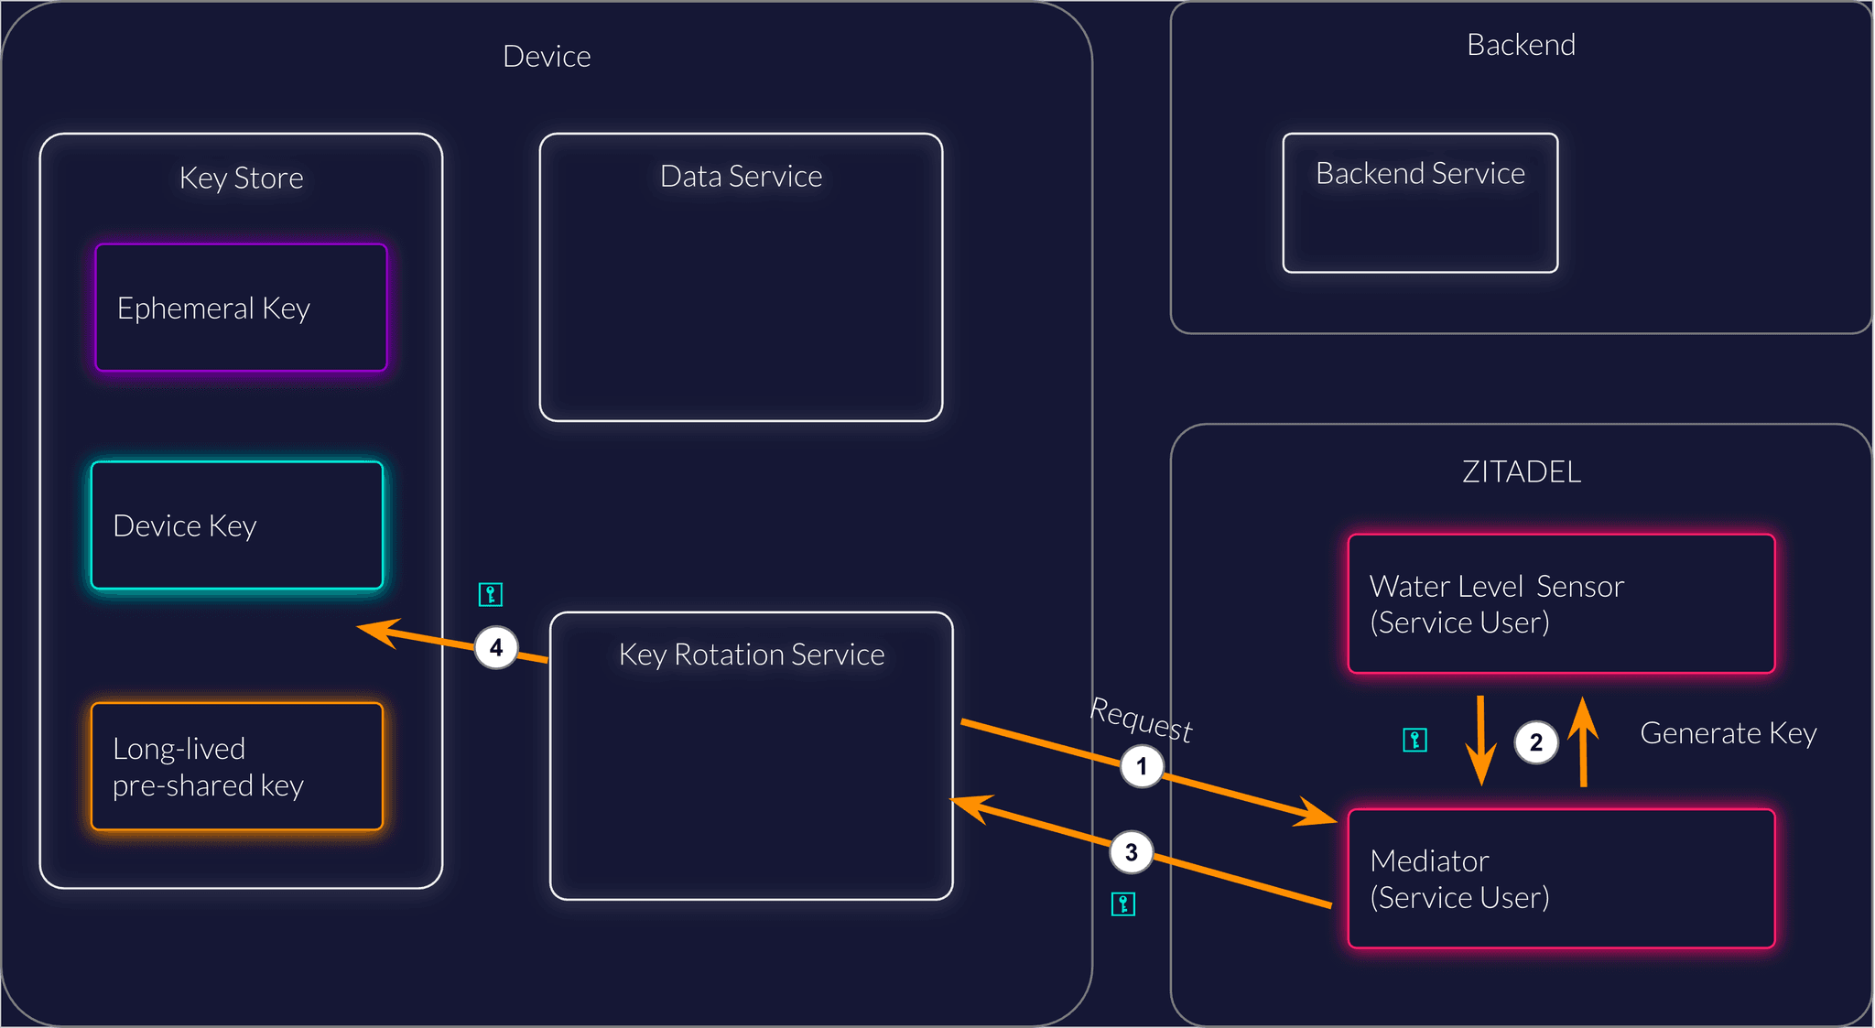
Task: Click the key icon below step 3
Action: click(x=1123, y=904)
